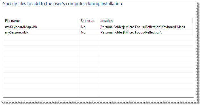Image resolution: width=200 pixels, height=105 pixels.
Task: Click the Keyboard Maps location path
Action: coord(142,27)
